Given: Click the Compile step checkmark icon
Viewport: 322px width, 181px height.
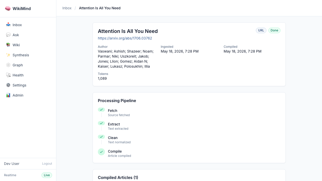Looking at the screenshot, I should [x=101, y=152].
